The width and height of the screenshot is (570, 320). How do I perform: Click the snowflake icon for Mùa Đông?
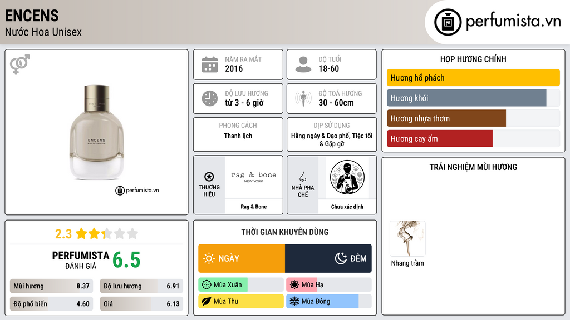pyautogui.click(x=294, y=301)
